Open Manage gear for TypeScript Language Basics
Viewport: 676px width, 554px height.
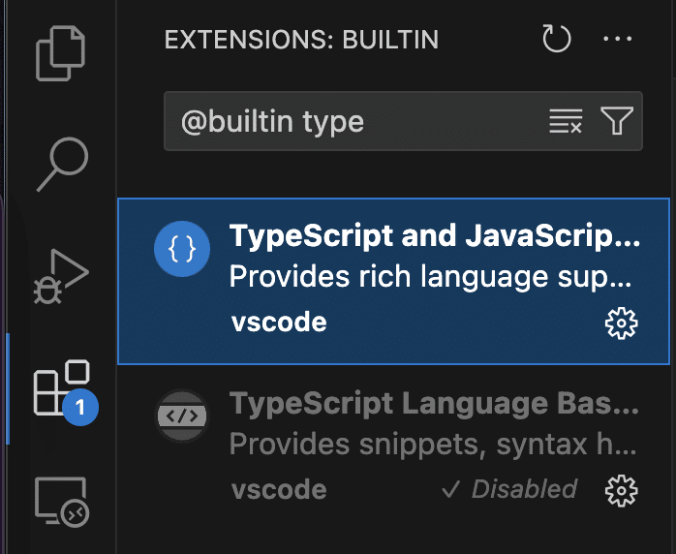click(x=621, y=490)
